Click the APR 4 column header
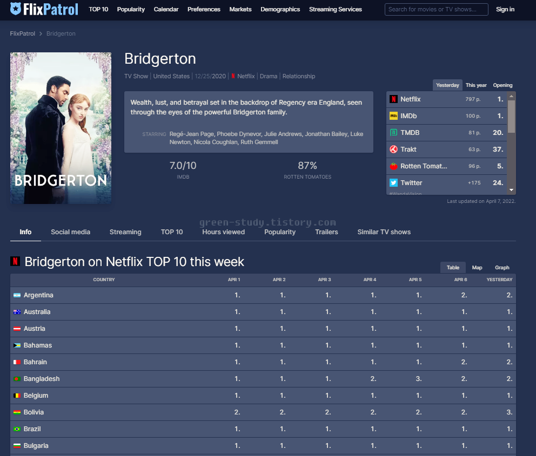The width and height of the screenshot is (536, 456). (x=370, y=280)
